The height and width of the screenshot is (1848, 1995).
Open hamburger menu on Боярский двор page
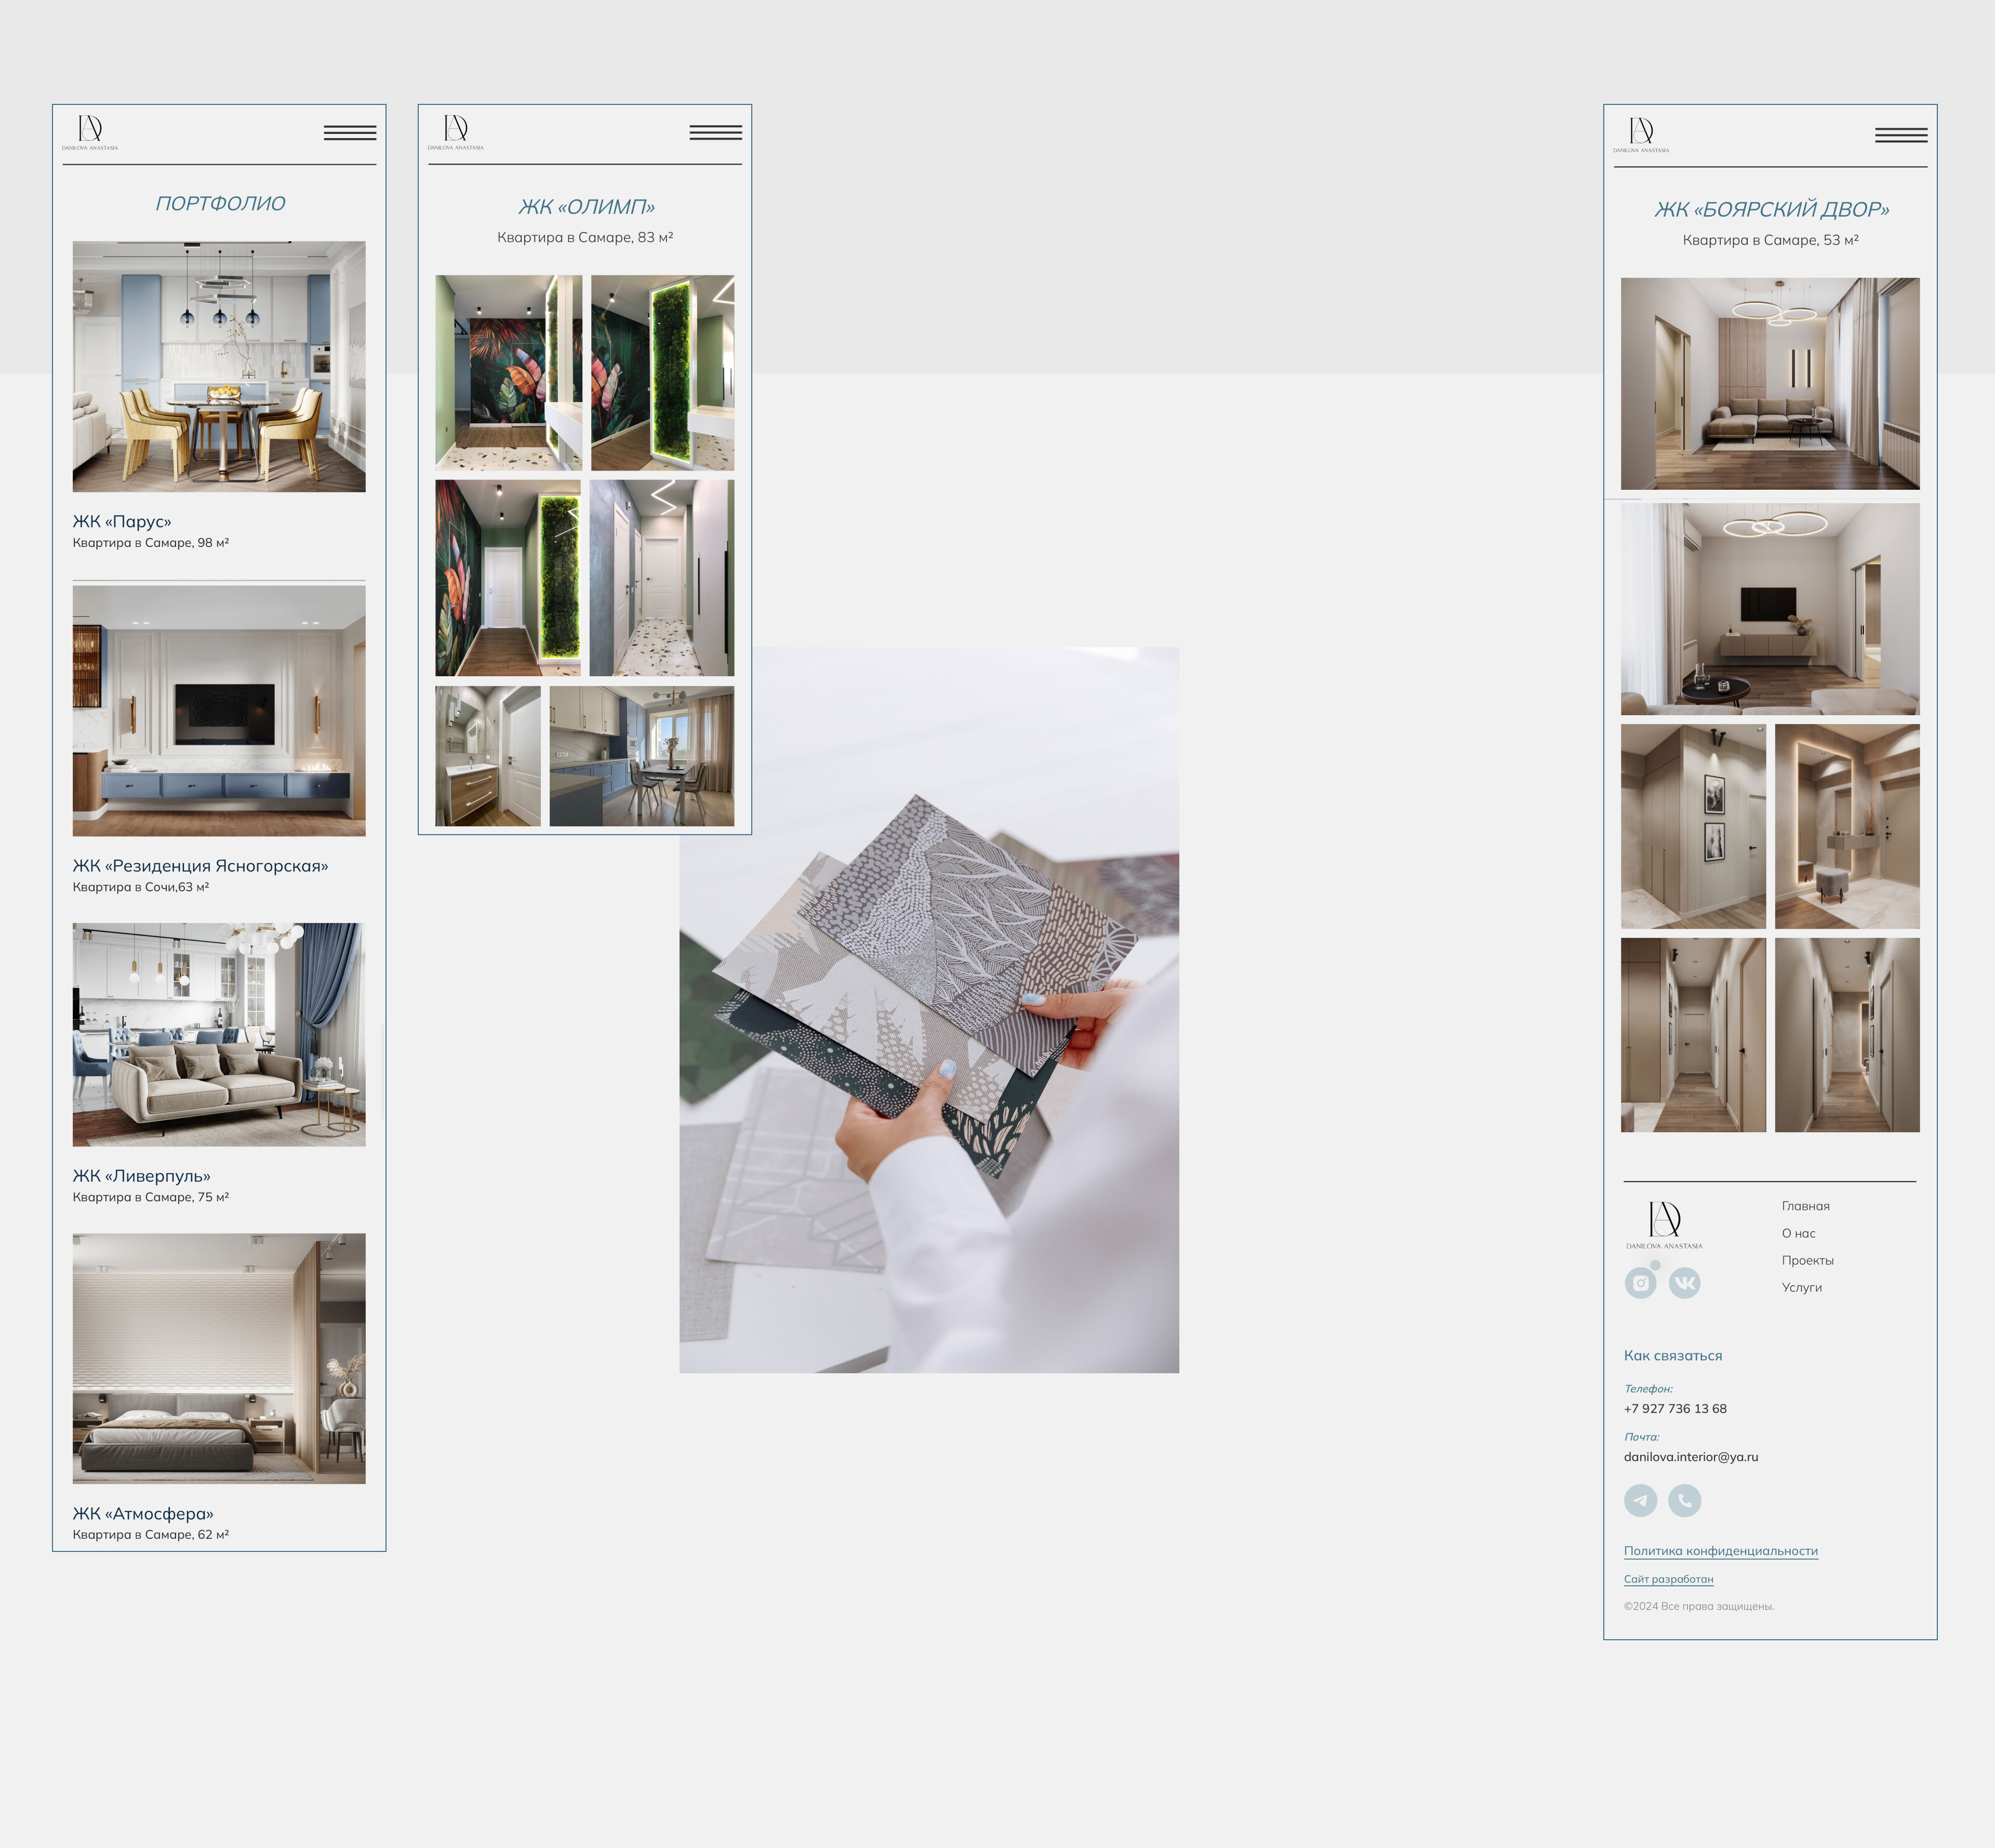[1900, 135]
